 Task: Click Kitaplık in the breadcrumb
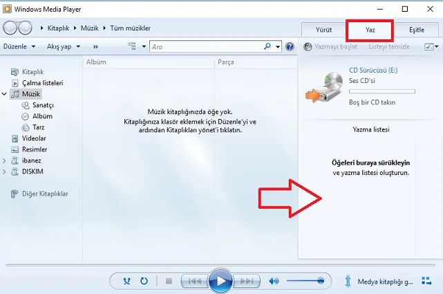coord(58,28)
